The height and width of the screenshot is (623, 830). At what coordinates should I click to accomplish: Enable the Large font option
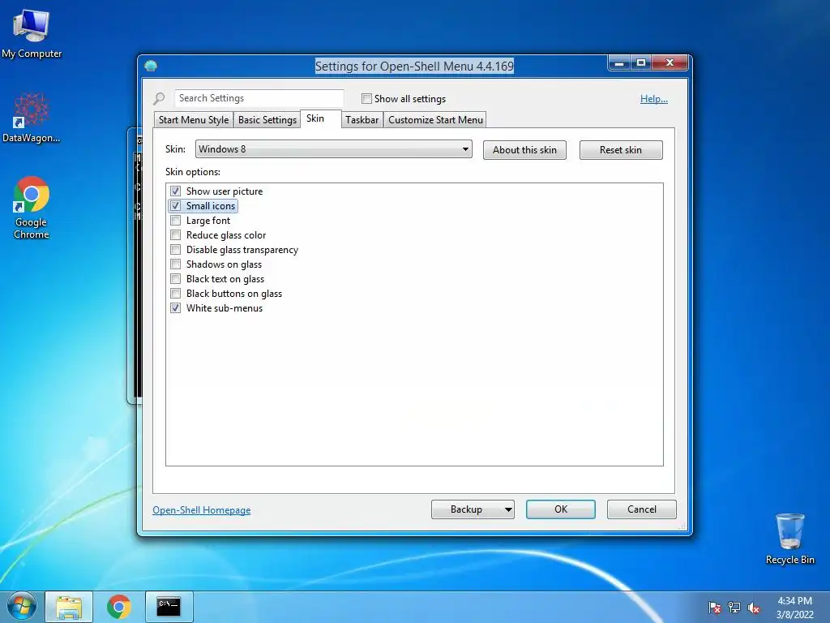coord(175,221)
